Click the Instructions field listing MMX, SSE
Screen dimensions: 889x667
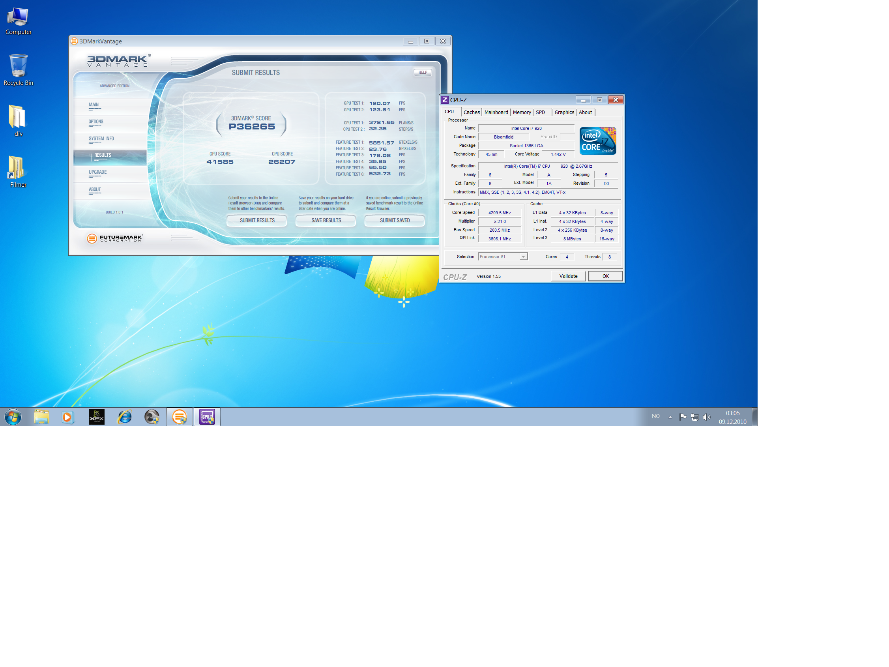(x=548, y=192)
